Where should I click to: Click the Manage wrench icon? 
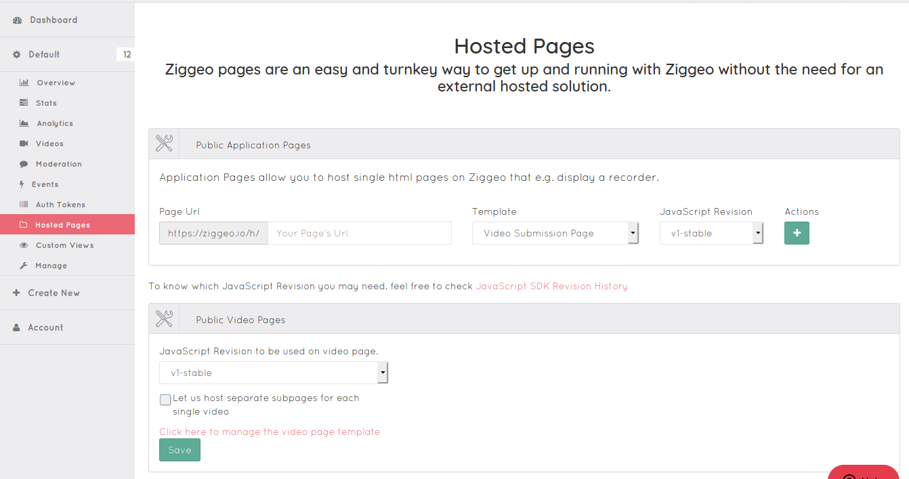coord(24,266)
